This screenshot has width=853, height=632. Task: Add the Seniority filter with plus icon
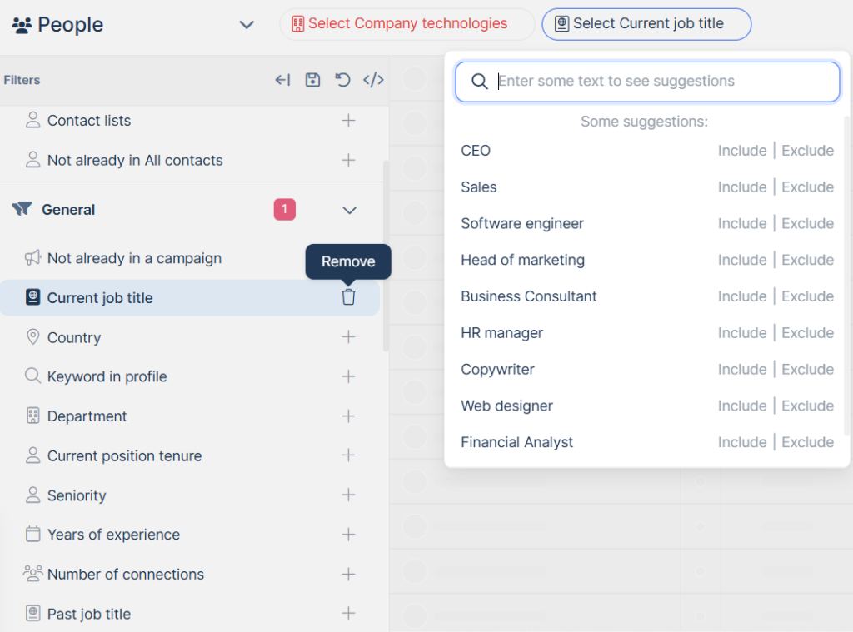coord(348,495)
